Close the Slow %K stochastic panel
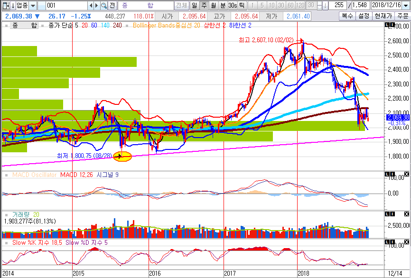The image size is (411, 278). point(406,242)
